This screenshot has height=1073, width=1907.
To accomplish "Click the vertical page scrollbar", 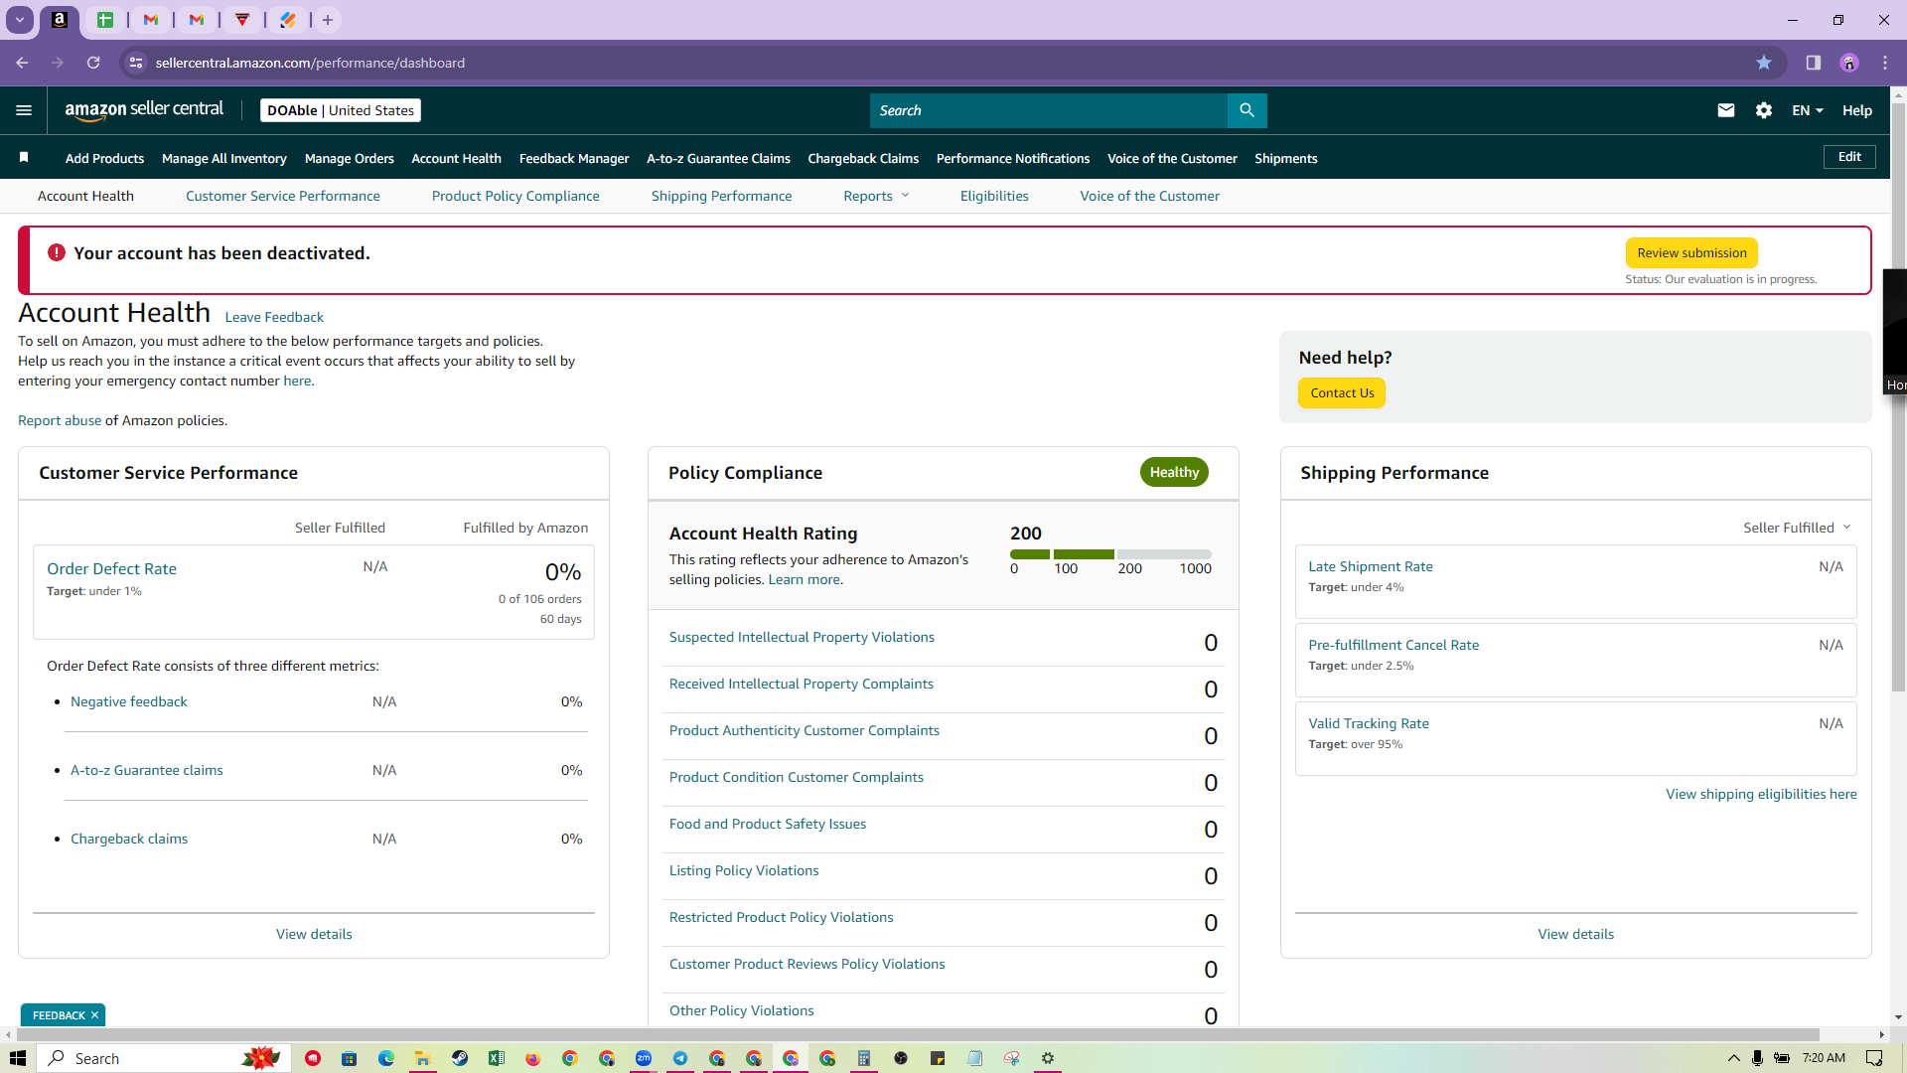I will pyautogui.click(x=1898, y=397).
